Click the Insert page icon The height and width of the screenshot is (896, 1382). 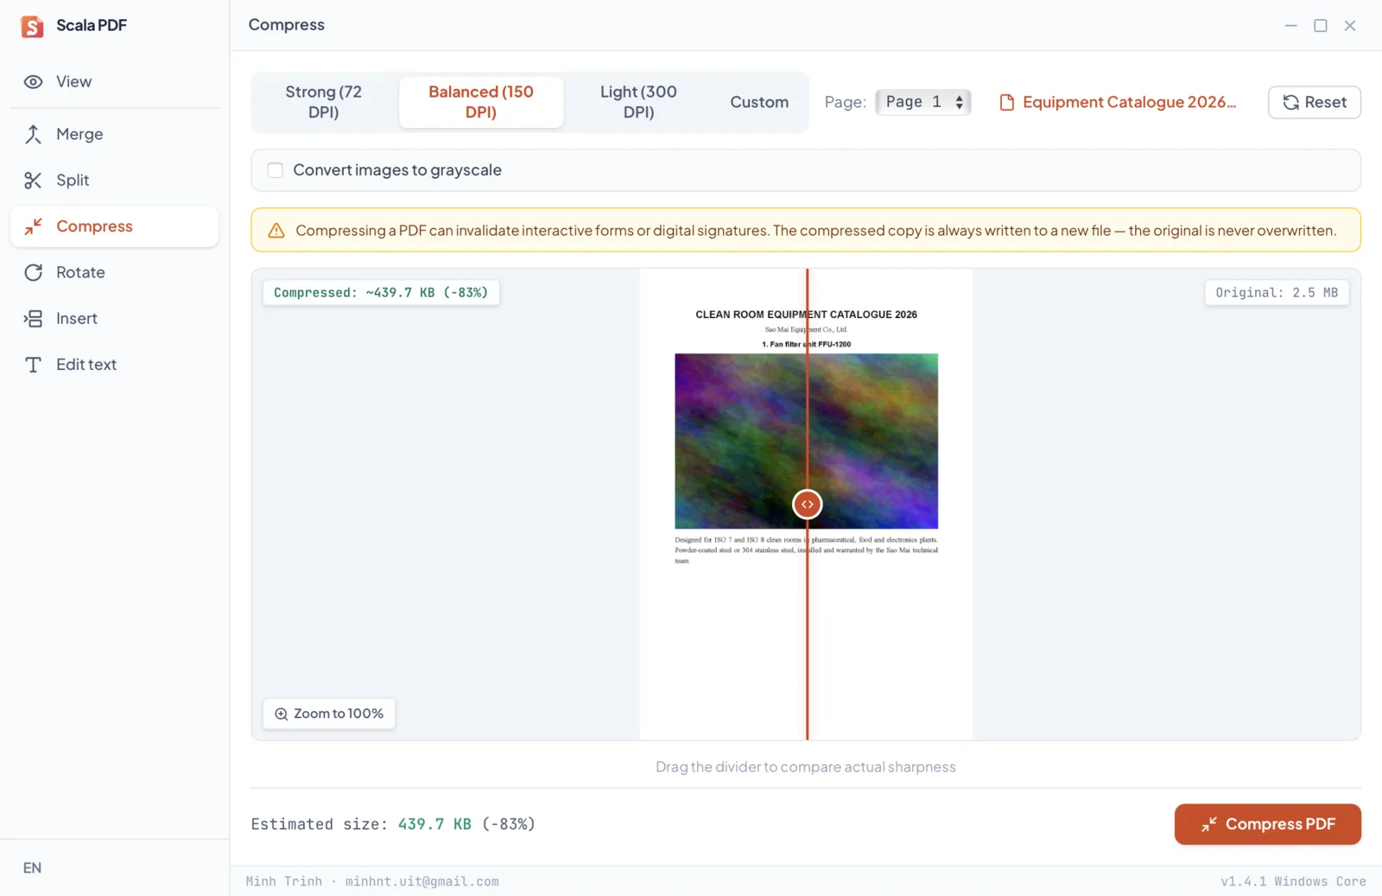coord(33,318)
